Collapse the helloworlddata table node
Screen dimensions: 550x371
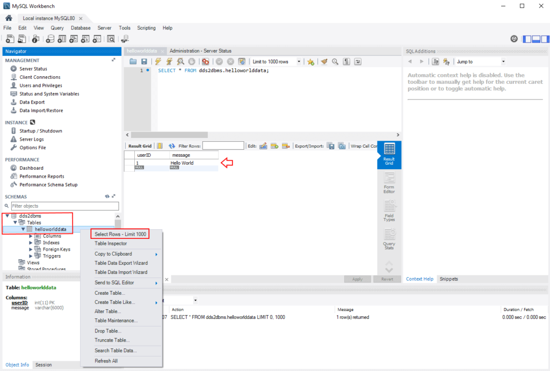tap(23, 229)
